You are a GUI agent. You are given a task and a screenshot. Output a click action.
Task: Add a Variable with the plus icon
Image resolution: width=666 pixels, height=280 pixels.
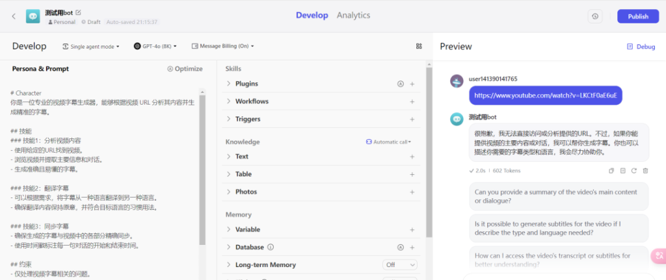tap(412, 229)
